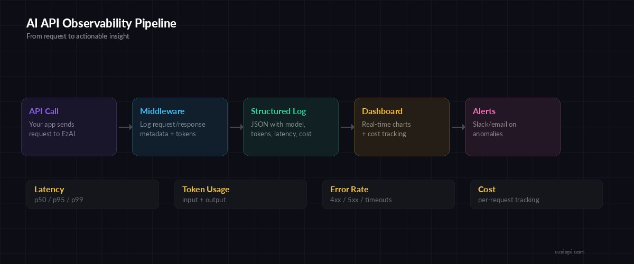Click the text 'p50 / p95 / p99'
Screen dimensions: 634x264
(59, 200)
